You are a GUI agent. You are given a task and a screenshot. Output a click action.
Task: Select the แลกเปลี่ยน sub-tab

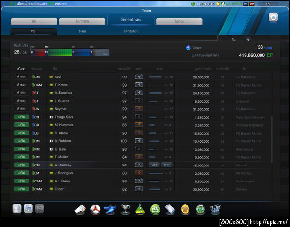131,31
